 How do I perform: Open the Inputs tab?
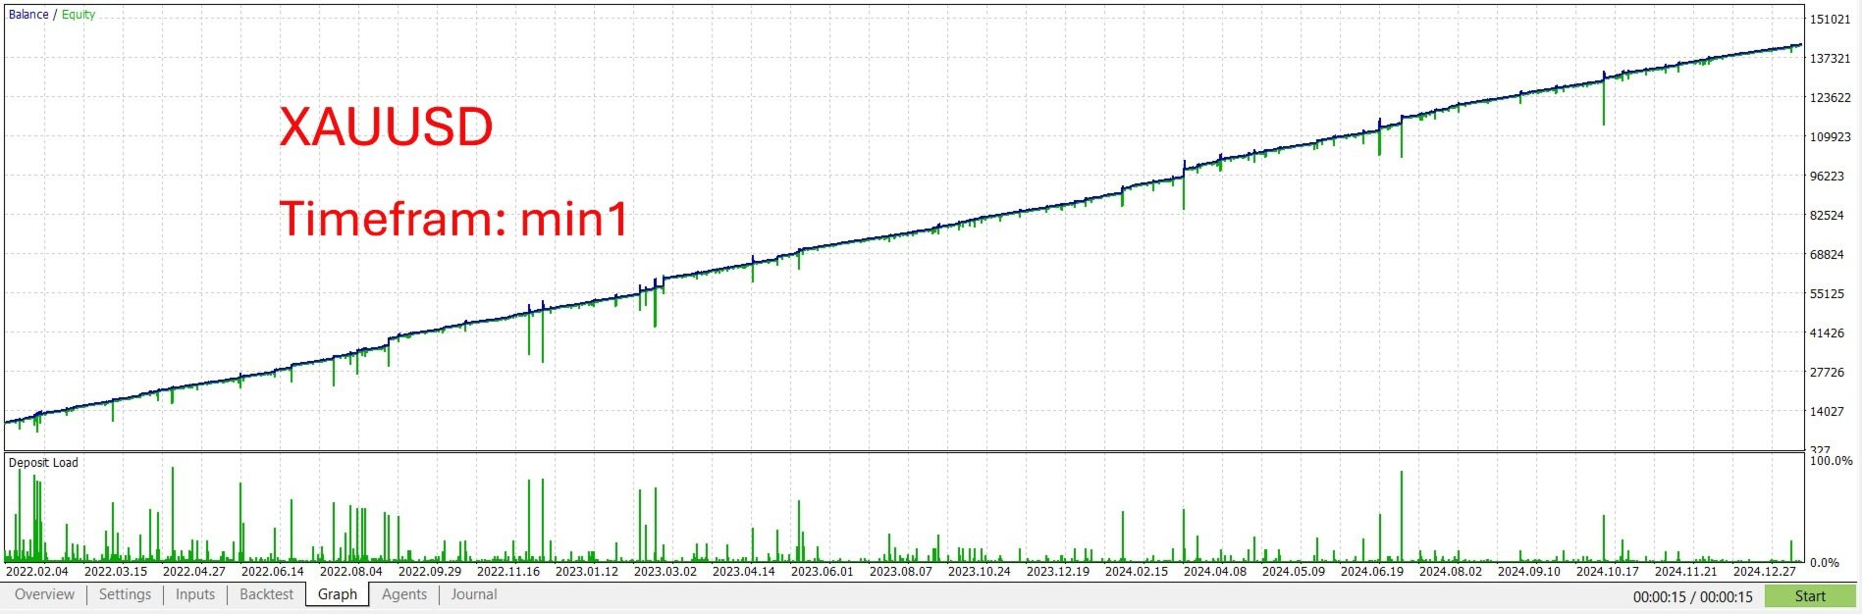[x=195, y=594]
